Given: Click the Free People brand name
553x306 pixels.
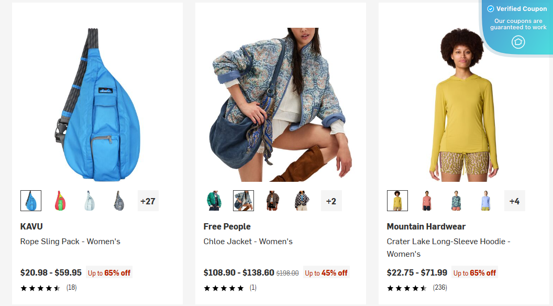Looking at the screenshot, I should [x=227, y=226].
